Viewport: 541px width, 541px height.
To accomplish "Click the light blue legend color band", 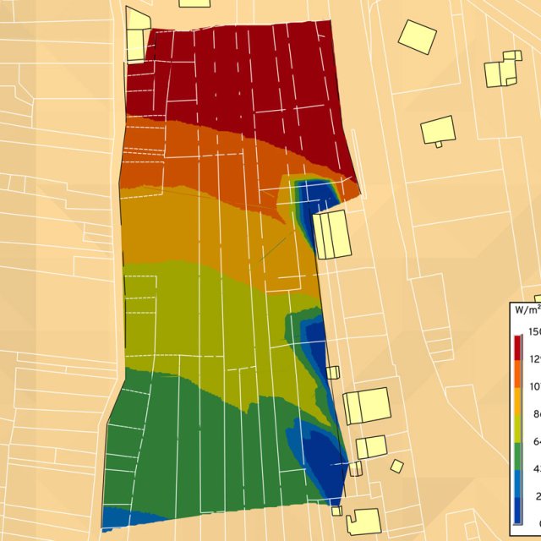I will pos(517,484).
